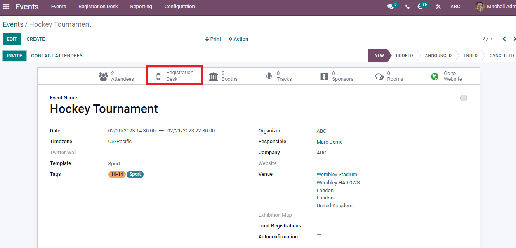The image size is (516, 248).
Task: Click Mitchell Admin user avatar
Action: 480,7
